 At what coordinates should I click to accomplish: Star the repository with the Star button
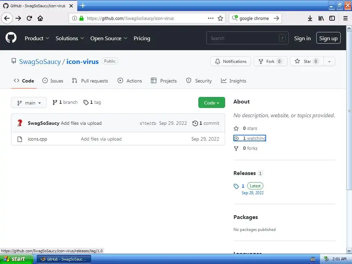pyautogui.click(x=307, y=62)
